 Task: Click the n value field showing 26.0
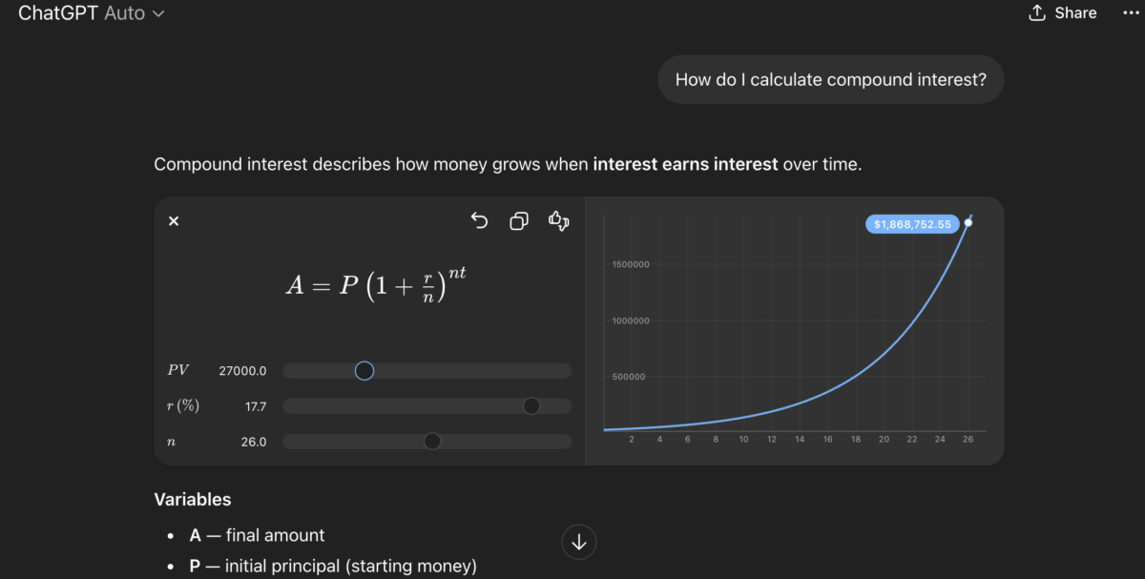[x=253, y=442]
